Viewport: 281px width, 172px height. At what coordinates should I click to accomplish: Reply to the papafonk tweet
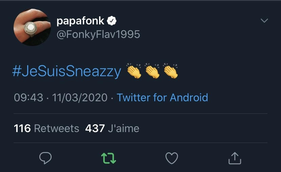[x=45, y=158]
